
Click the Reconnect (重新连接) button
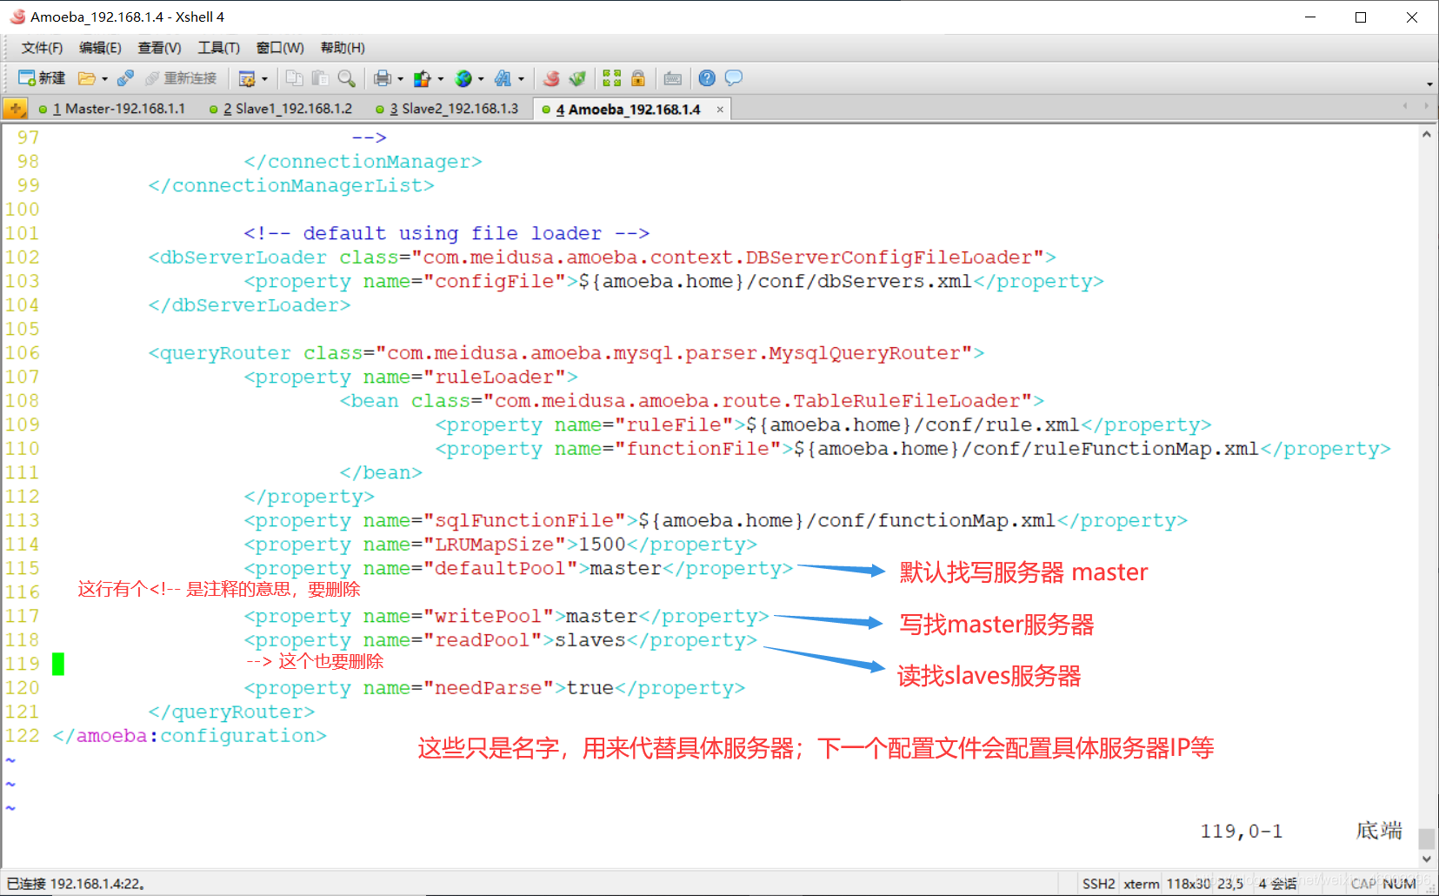[x=181, y=78]
